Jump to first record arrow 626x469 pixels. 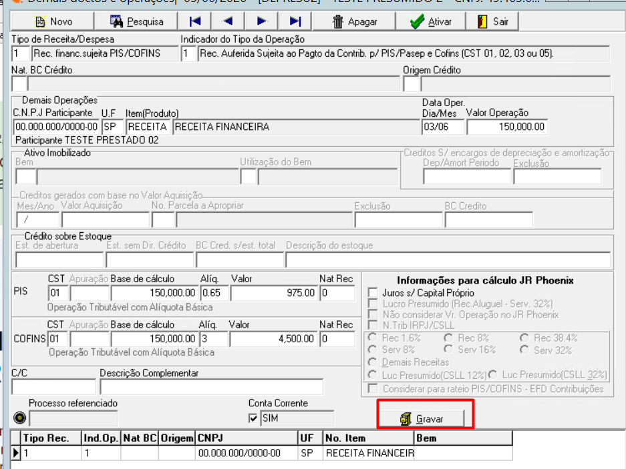[195, 21]
